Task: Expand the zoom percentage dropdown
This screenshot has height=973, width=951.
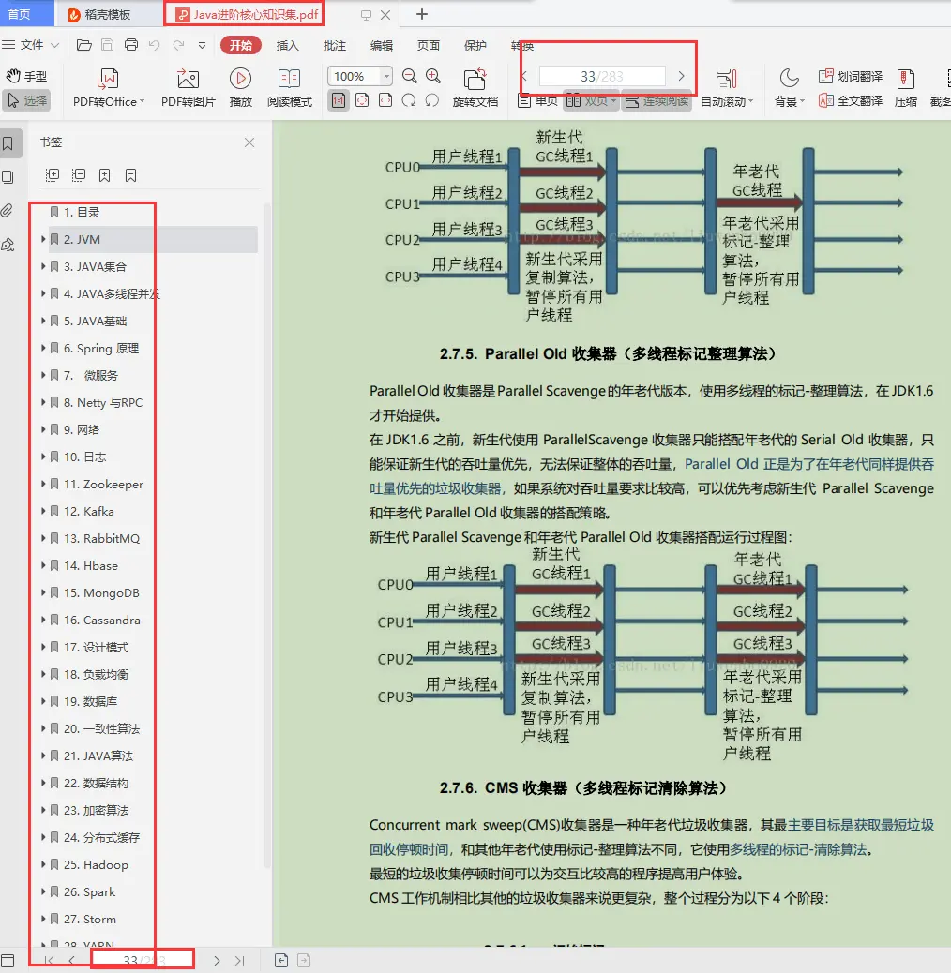Action: pyautogui.click(x=386, y=76)
